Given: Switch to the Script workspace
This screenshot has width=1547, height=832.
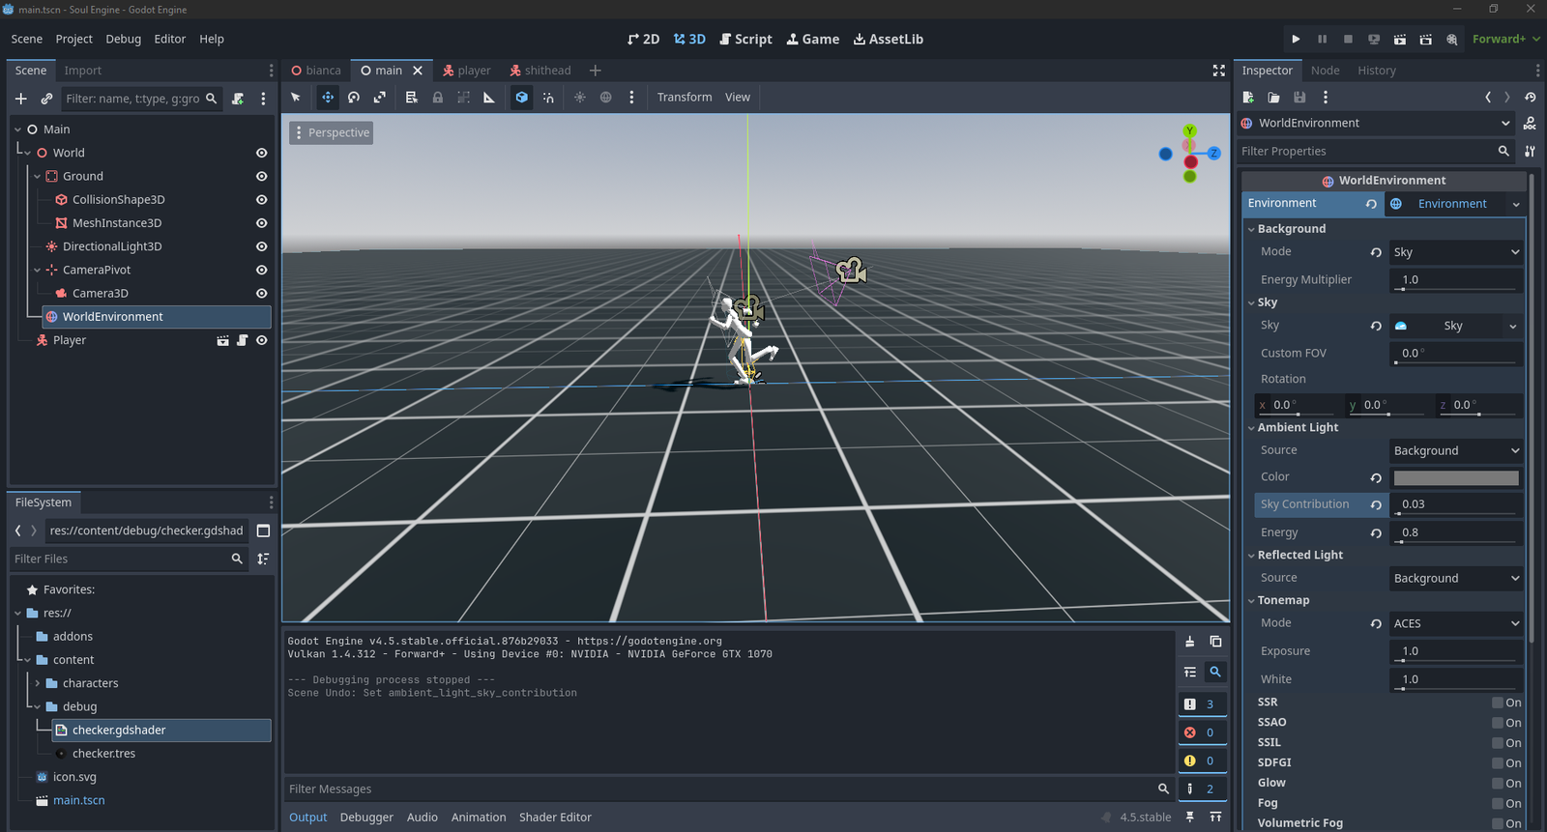Looking at the screenshot, I should click(745, 40).
